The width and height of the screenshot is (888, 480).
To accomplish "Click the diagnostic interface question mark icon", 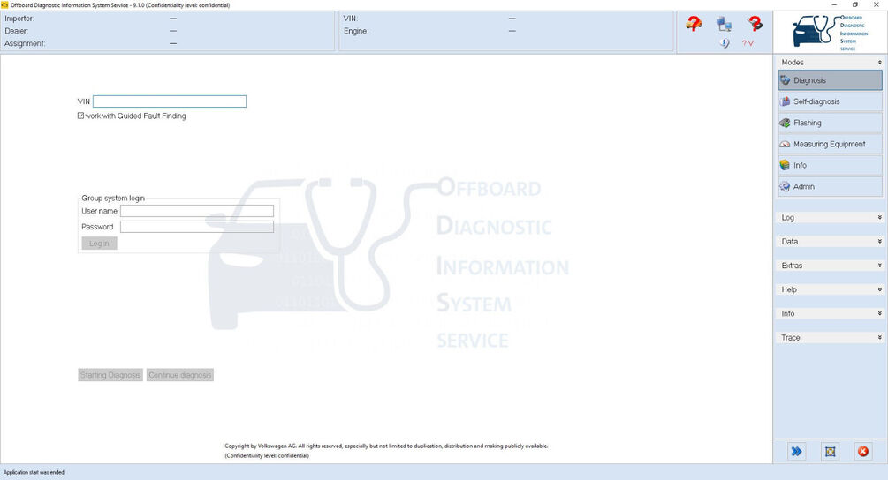I will pos(755,23).
